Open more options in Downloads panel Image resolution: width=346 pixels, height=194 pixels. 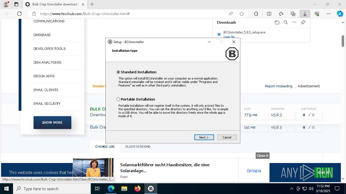pos(294,22)
